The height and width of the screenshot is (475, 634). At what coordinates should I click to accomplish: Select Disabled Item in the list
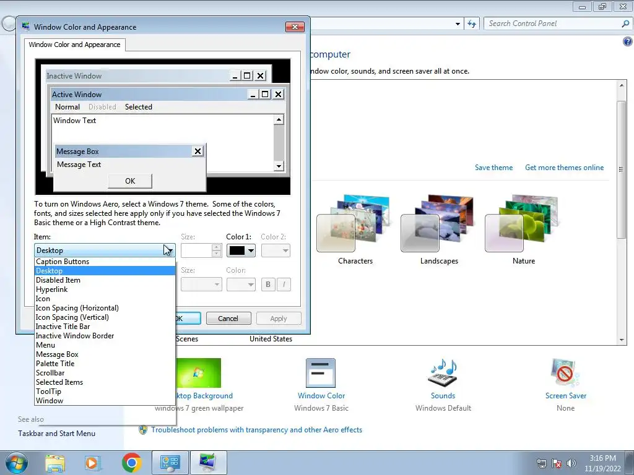[x=105, y=280]
